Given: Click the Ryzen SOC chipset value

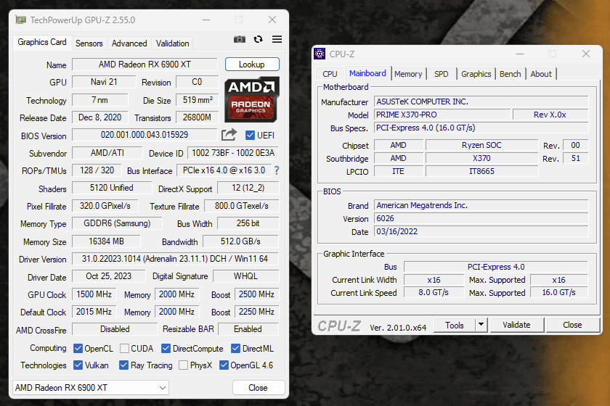Looking at the screenshot, I should (481, 145).
